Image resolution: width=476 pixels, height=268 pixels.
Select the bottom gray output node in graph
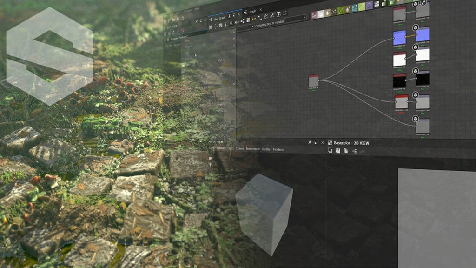[423, 126]
